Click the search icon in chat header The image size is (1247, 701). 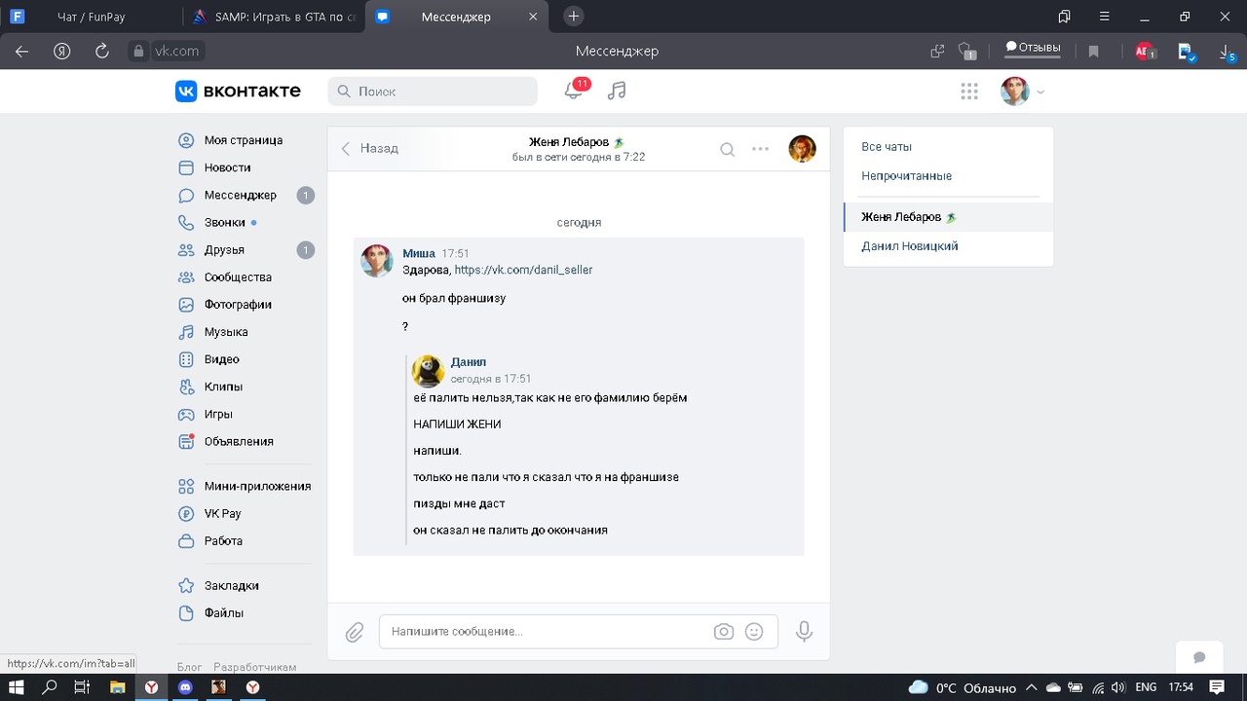coord(727,149)
